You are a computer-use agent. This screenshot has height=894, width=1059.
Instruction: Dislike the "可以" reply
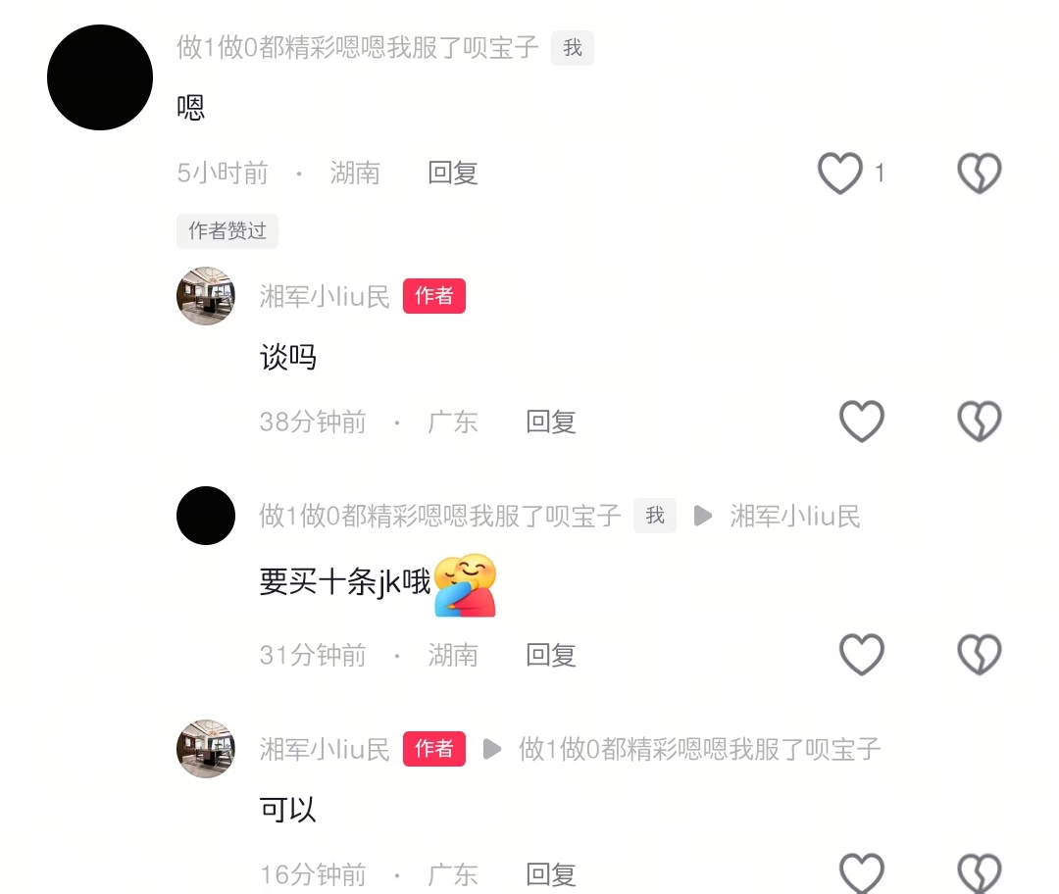pyautogui.click(x=980, y=873)
